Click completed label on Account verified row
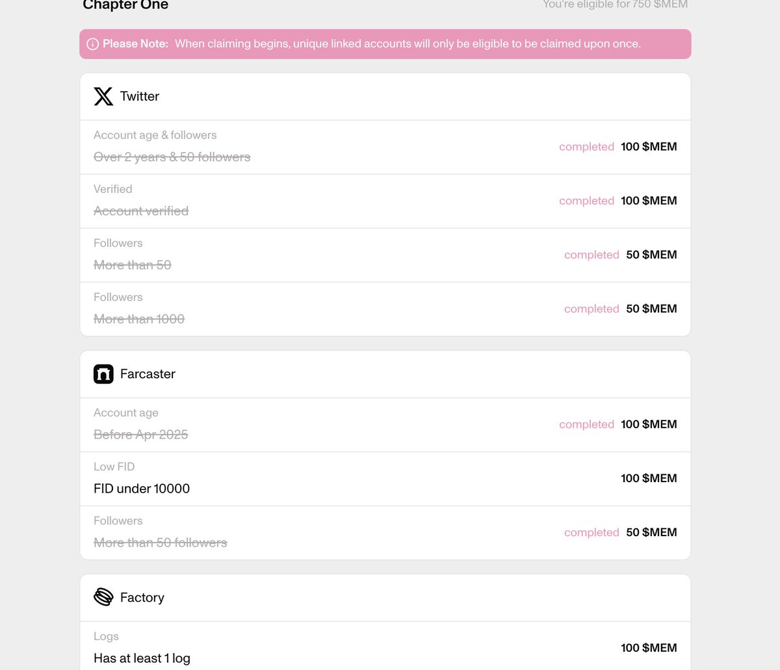This screenshot has width=780, height=670. pos(586,201)
